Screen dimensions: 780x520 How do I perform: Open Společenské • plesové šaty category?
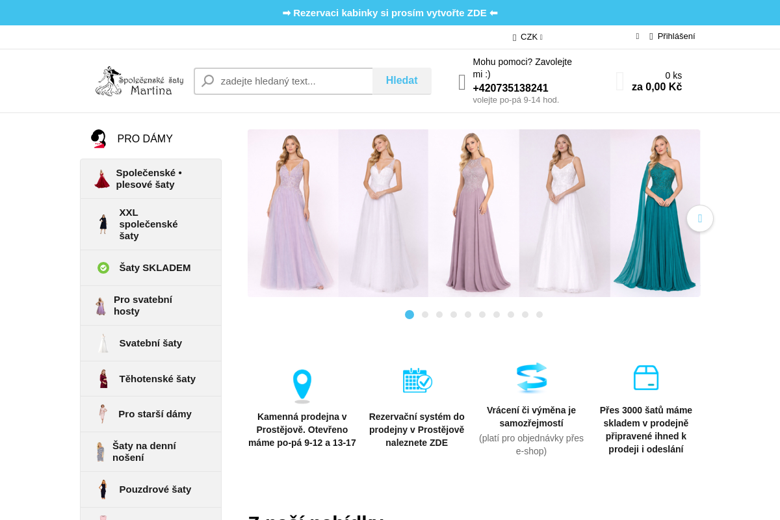pos(149,179)
